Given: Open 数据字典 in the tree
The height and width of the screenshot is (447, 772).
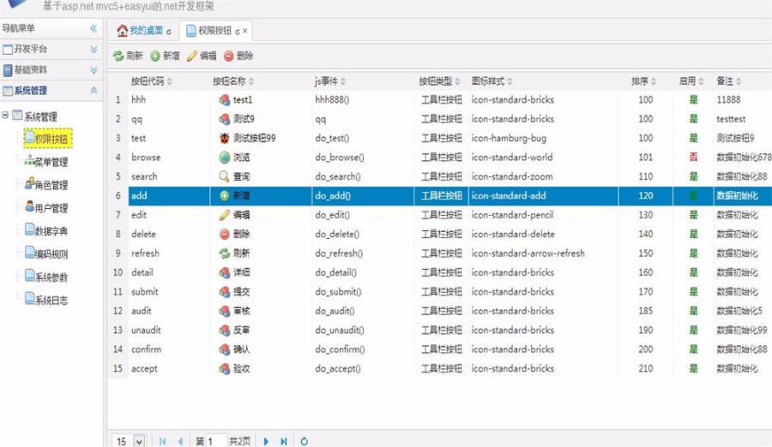Looking at the screenshot, I should [47, 231].
